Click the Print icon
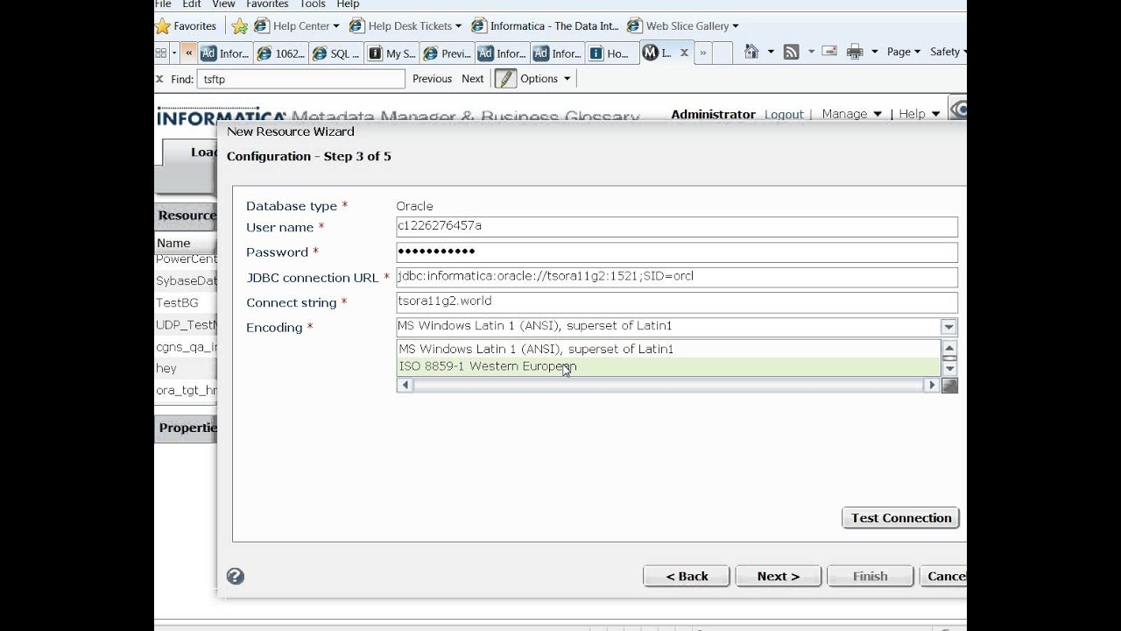Viewport: 1121px width, 631px height. [855, 53]
